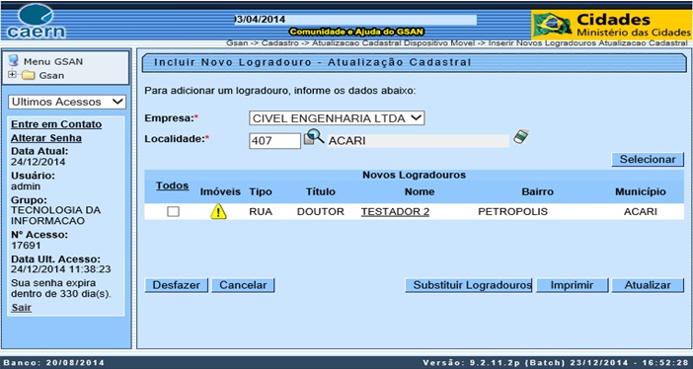Click the Cancelar button
693x369 pixels.
(x=243, y=285)
